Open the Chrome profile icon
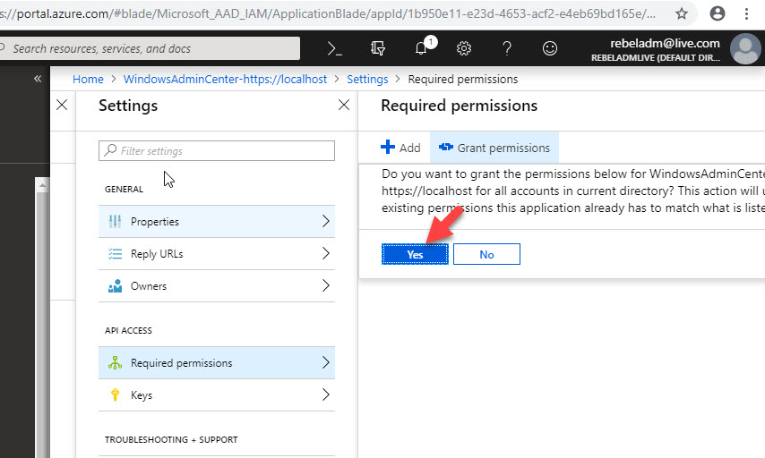Viewport: 765px width, 458px height. pos(718,13)
